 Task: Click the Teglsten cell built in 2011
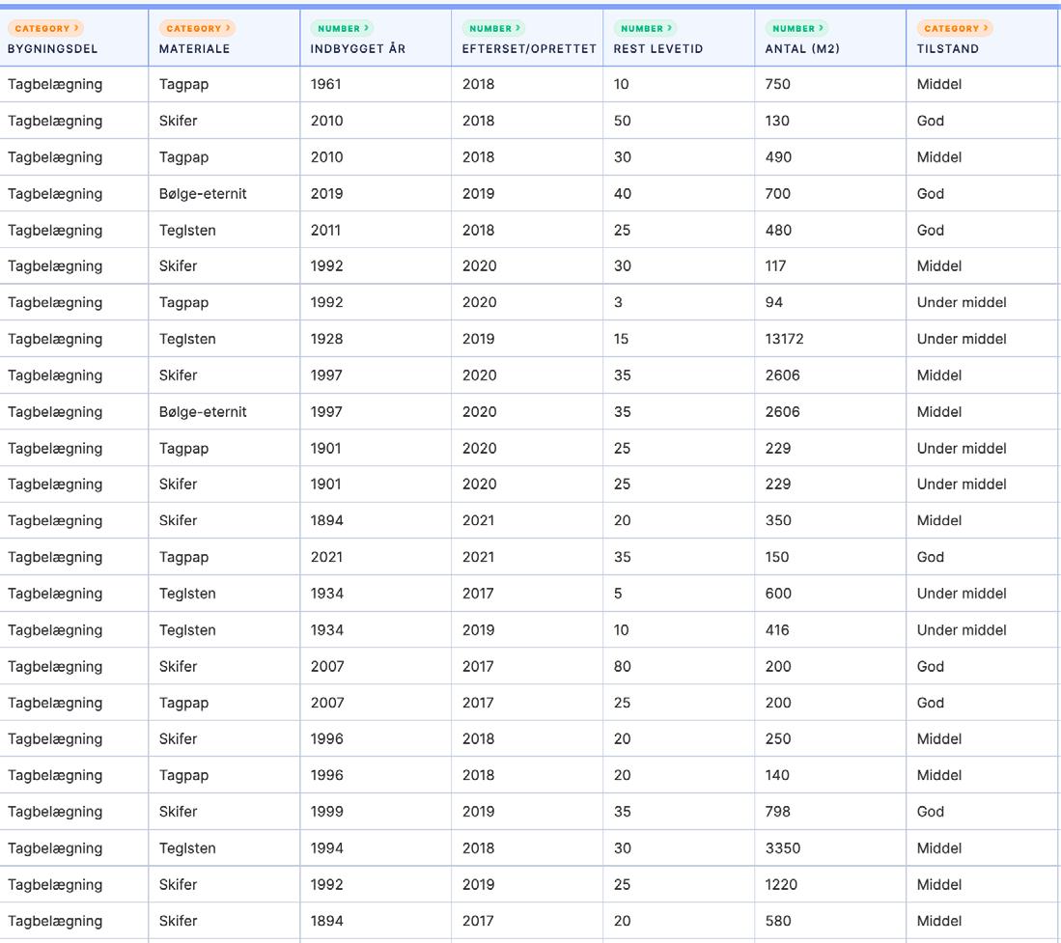click(187, 231)
